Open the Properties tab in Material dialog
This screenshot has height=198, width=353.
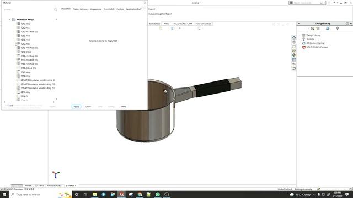tap(66, 9)
